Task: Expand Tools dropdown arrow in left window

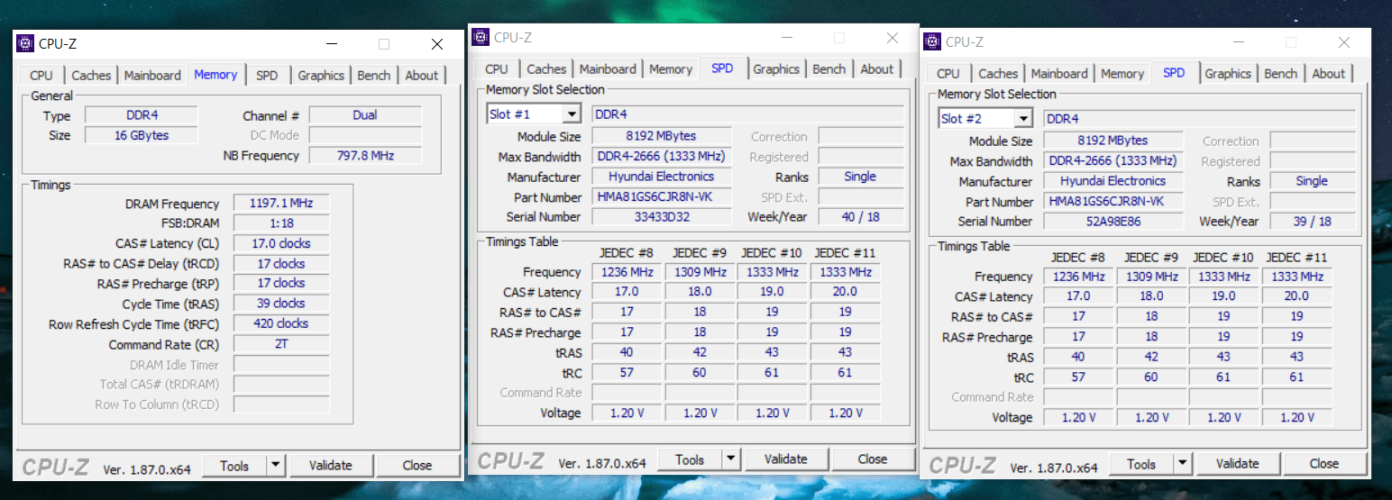Action: [276, 466]
